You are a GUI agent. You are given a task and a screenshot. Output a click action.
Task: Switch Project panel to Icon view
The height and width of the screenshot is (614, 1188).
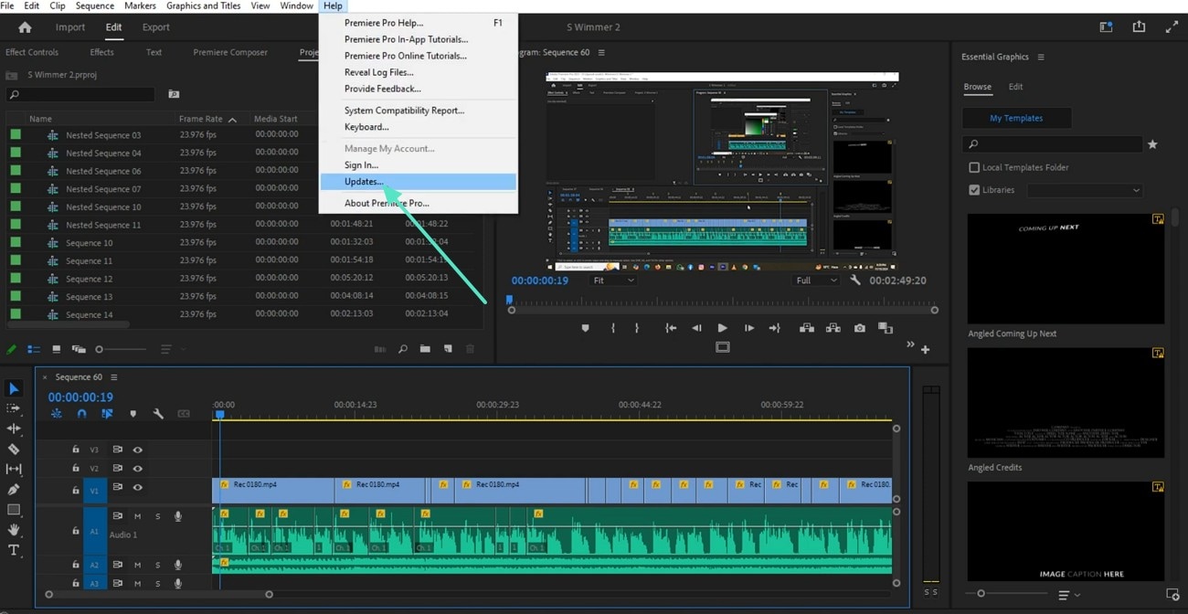coord(56,349)
